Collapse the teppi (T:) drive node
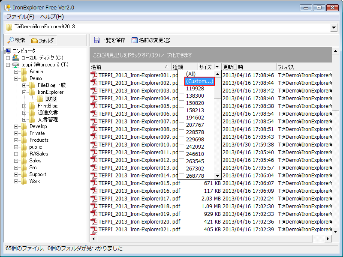The width and height of the screenshot is (343, 257). 8,65
